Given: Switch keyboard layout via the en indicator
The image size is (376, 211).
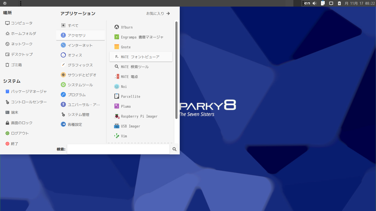Looking at the screenshot, I should pyautogui.click(x=307, y=3).
